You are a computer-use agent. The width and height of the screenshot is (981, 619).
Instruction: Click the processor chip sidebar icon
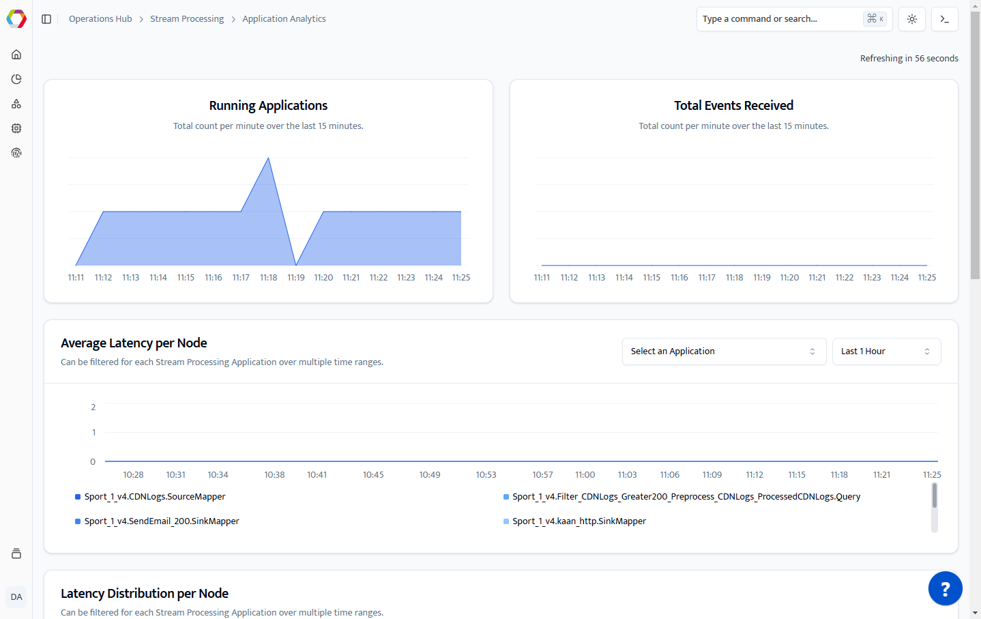[16, 128]
